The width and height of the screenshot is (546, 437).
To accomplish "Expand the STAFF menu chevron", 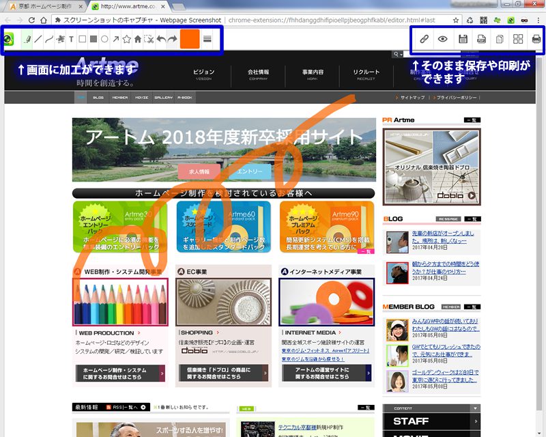I will [x=476, y=421].
